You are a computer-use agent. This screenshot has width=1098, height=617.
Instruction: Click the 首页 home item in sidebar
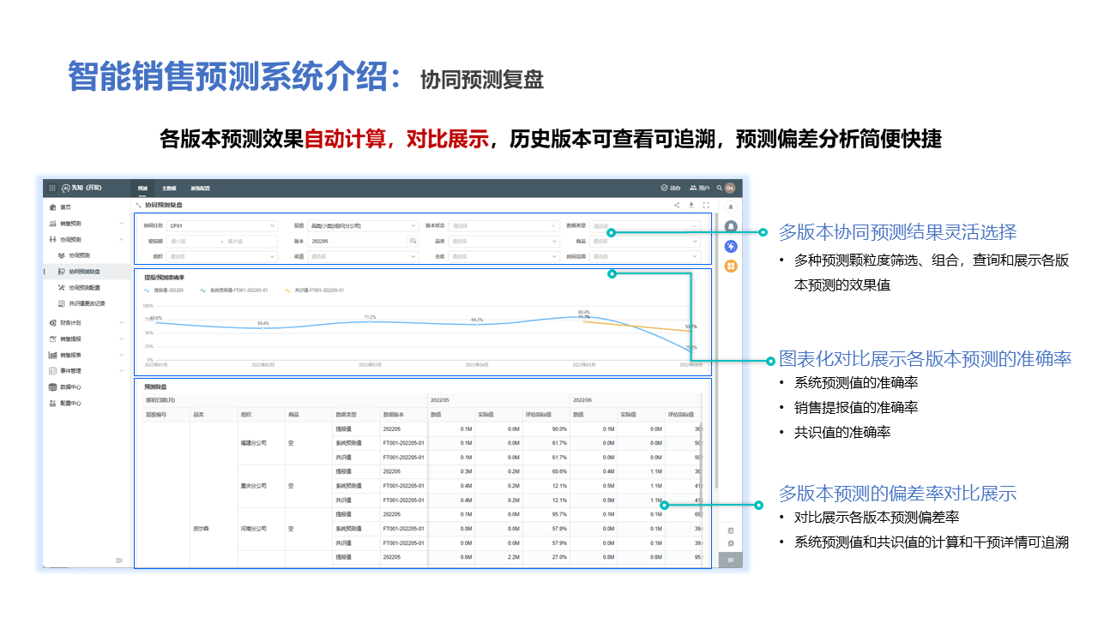tap(66, 207)
